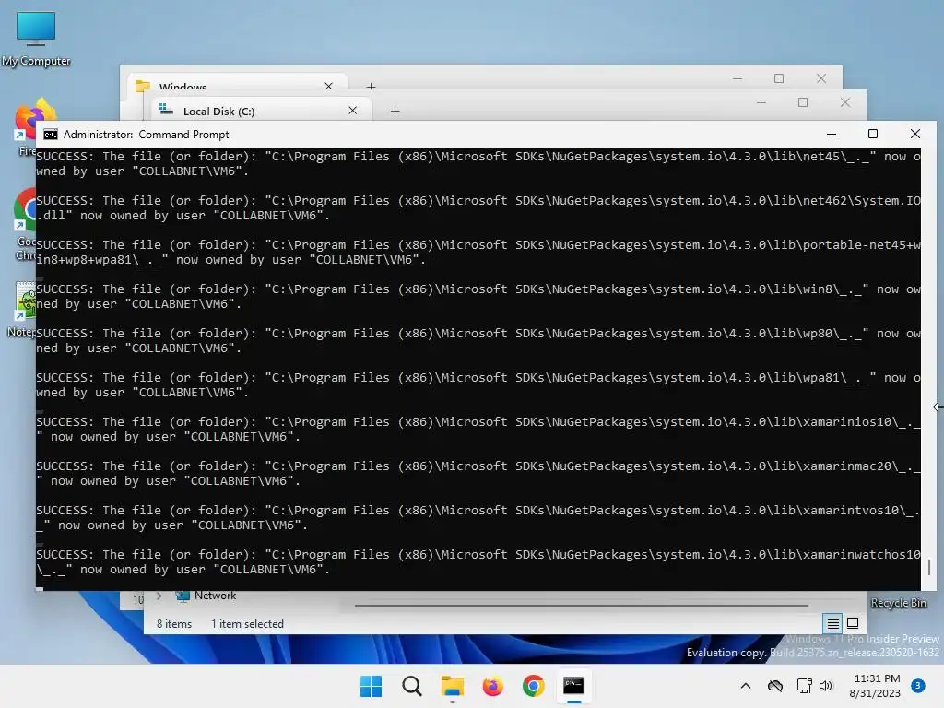Screen dimensions: 944x708
Task: Switch Explorer to large icons view
Action: click(853, 623)
